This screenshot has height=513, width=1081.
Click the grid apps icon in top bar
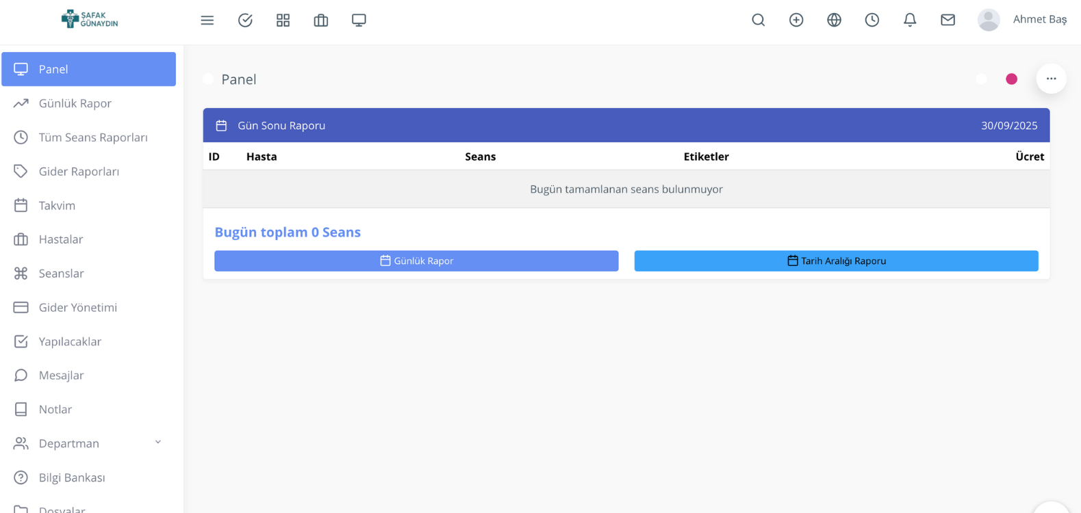point(283,21)
